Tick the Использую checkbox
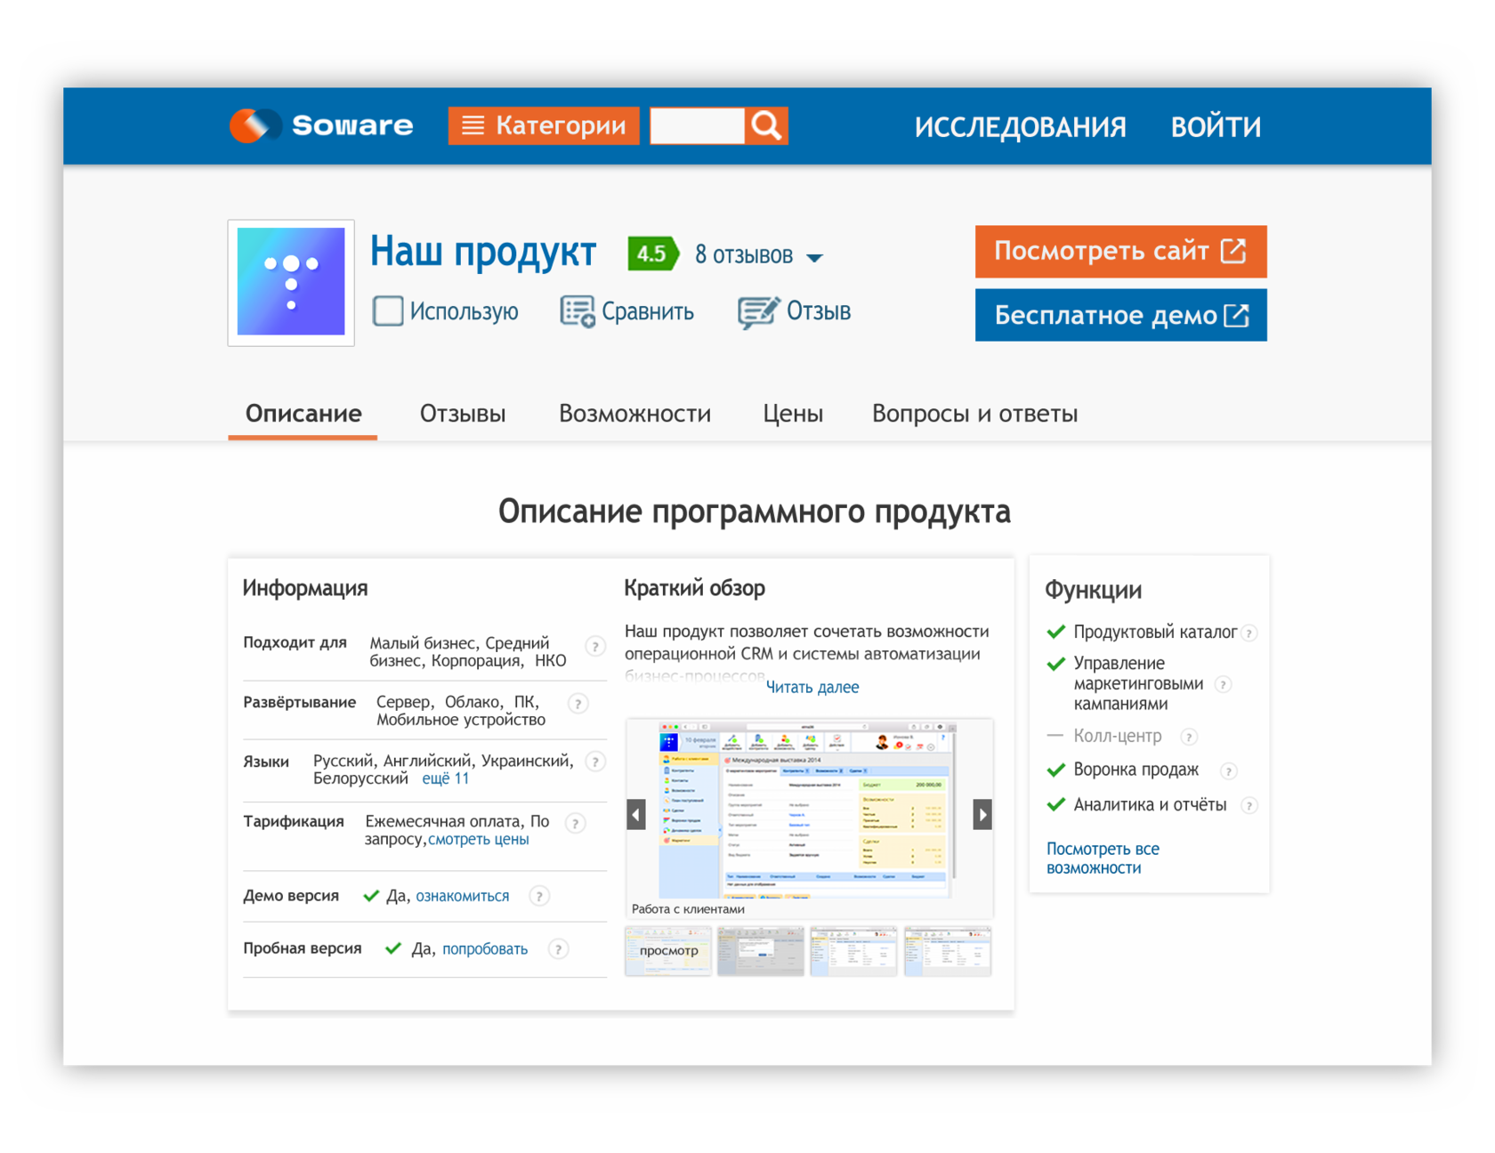The width and height of the screenshot is (1495, 1153). pos(388,311)
